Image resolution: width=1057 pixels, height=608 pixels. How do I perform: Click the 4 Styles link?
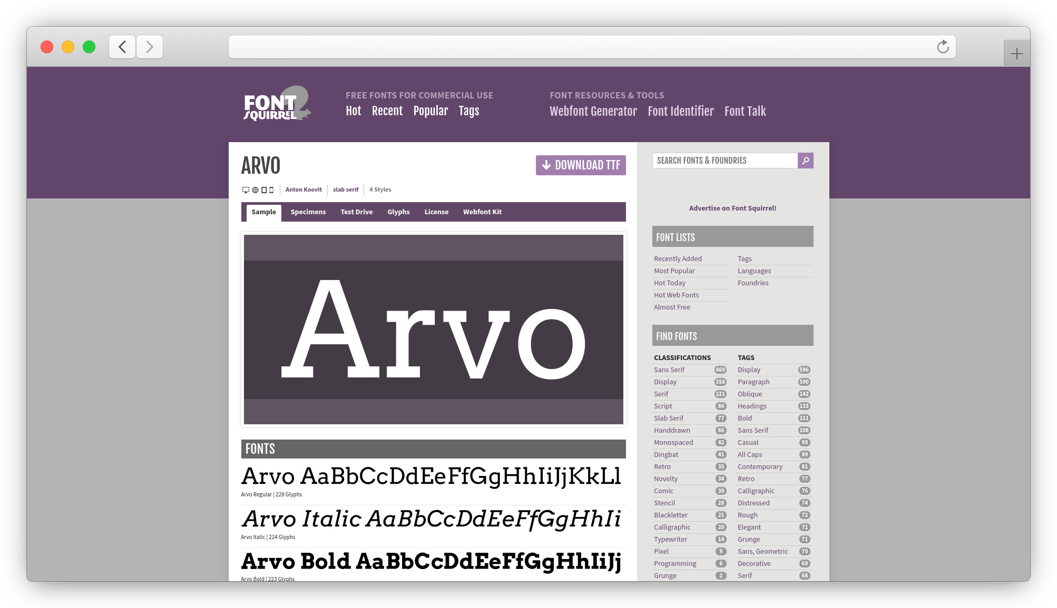[380, 190]
